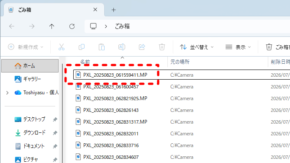Click C:¥Camera location of PXL_20250823_062834607

(x=182, y=157)
